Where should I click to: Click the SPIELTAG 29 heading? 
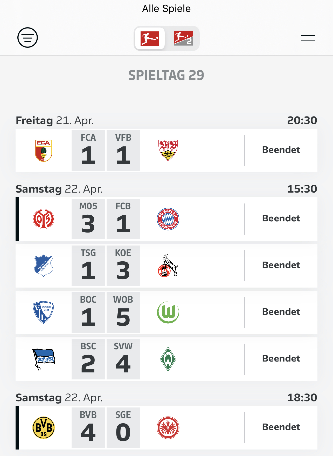(x=166, y=75)
